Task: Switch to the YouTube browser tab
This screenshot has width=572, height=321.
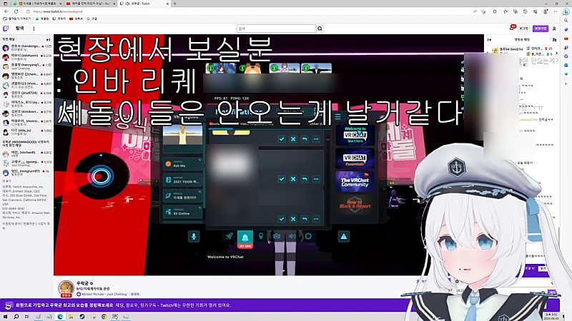Action: pos(91,4)
